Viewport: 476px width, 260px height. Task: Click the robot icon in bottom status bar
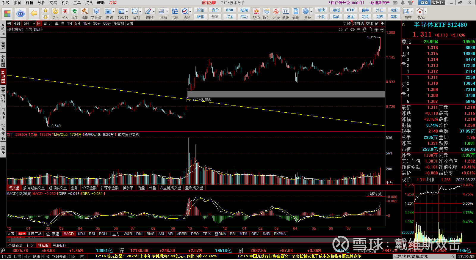[x=82, y=256]
